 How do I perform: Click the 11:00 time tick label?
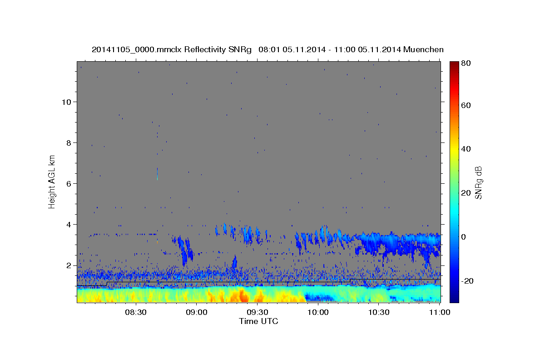[440, 312]
